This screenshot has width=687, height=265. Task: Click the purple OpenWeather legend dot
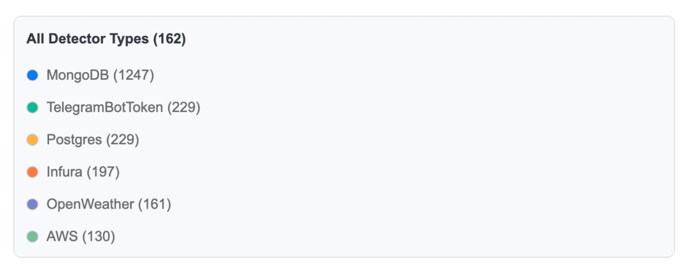32,205
